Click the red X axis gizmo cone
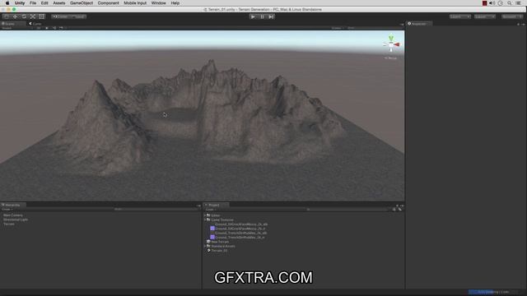 click(397, 44)
